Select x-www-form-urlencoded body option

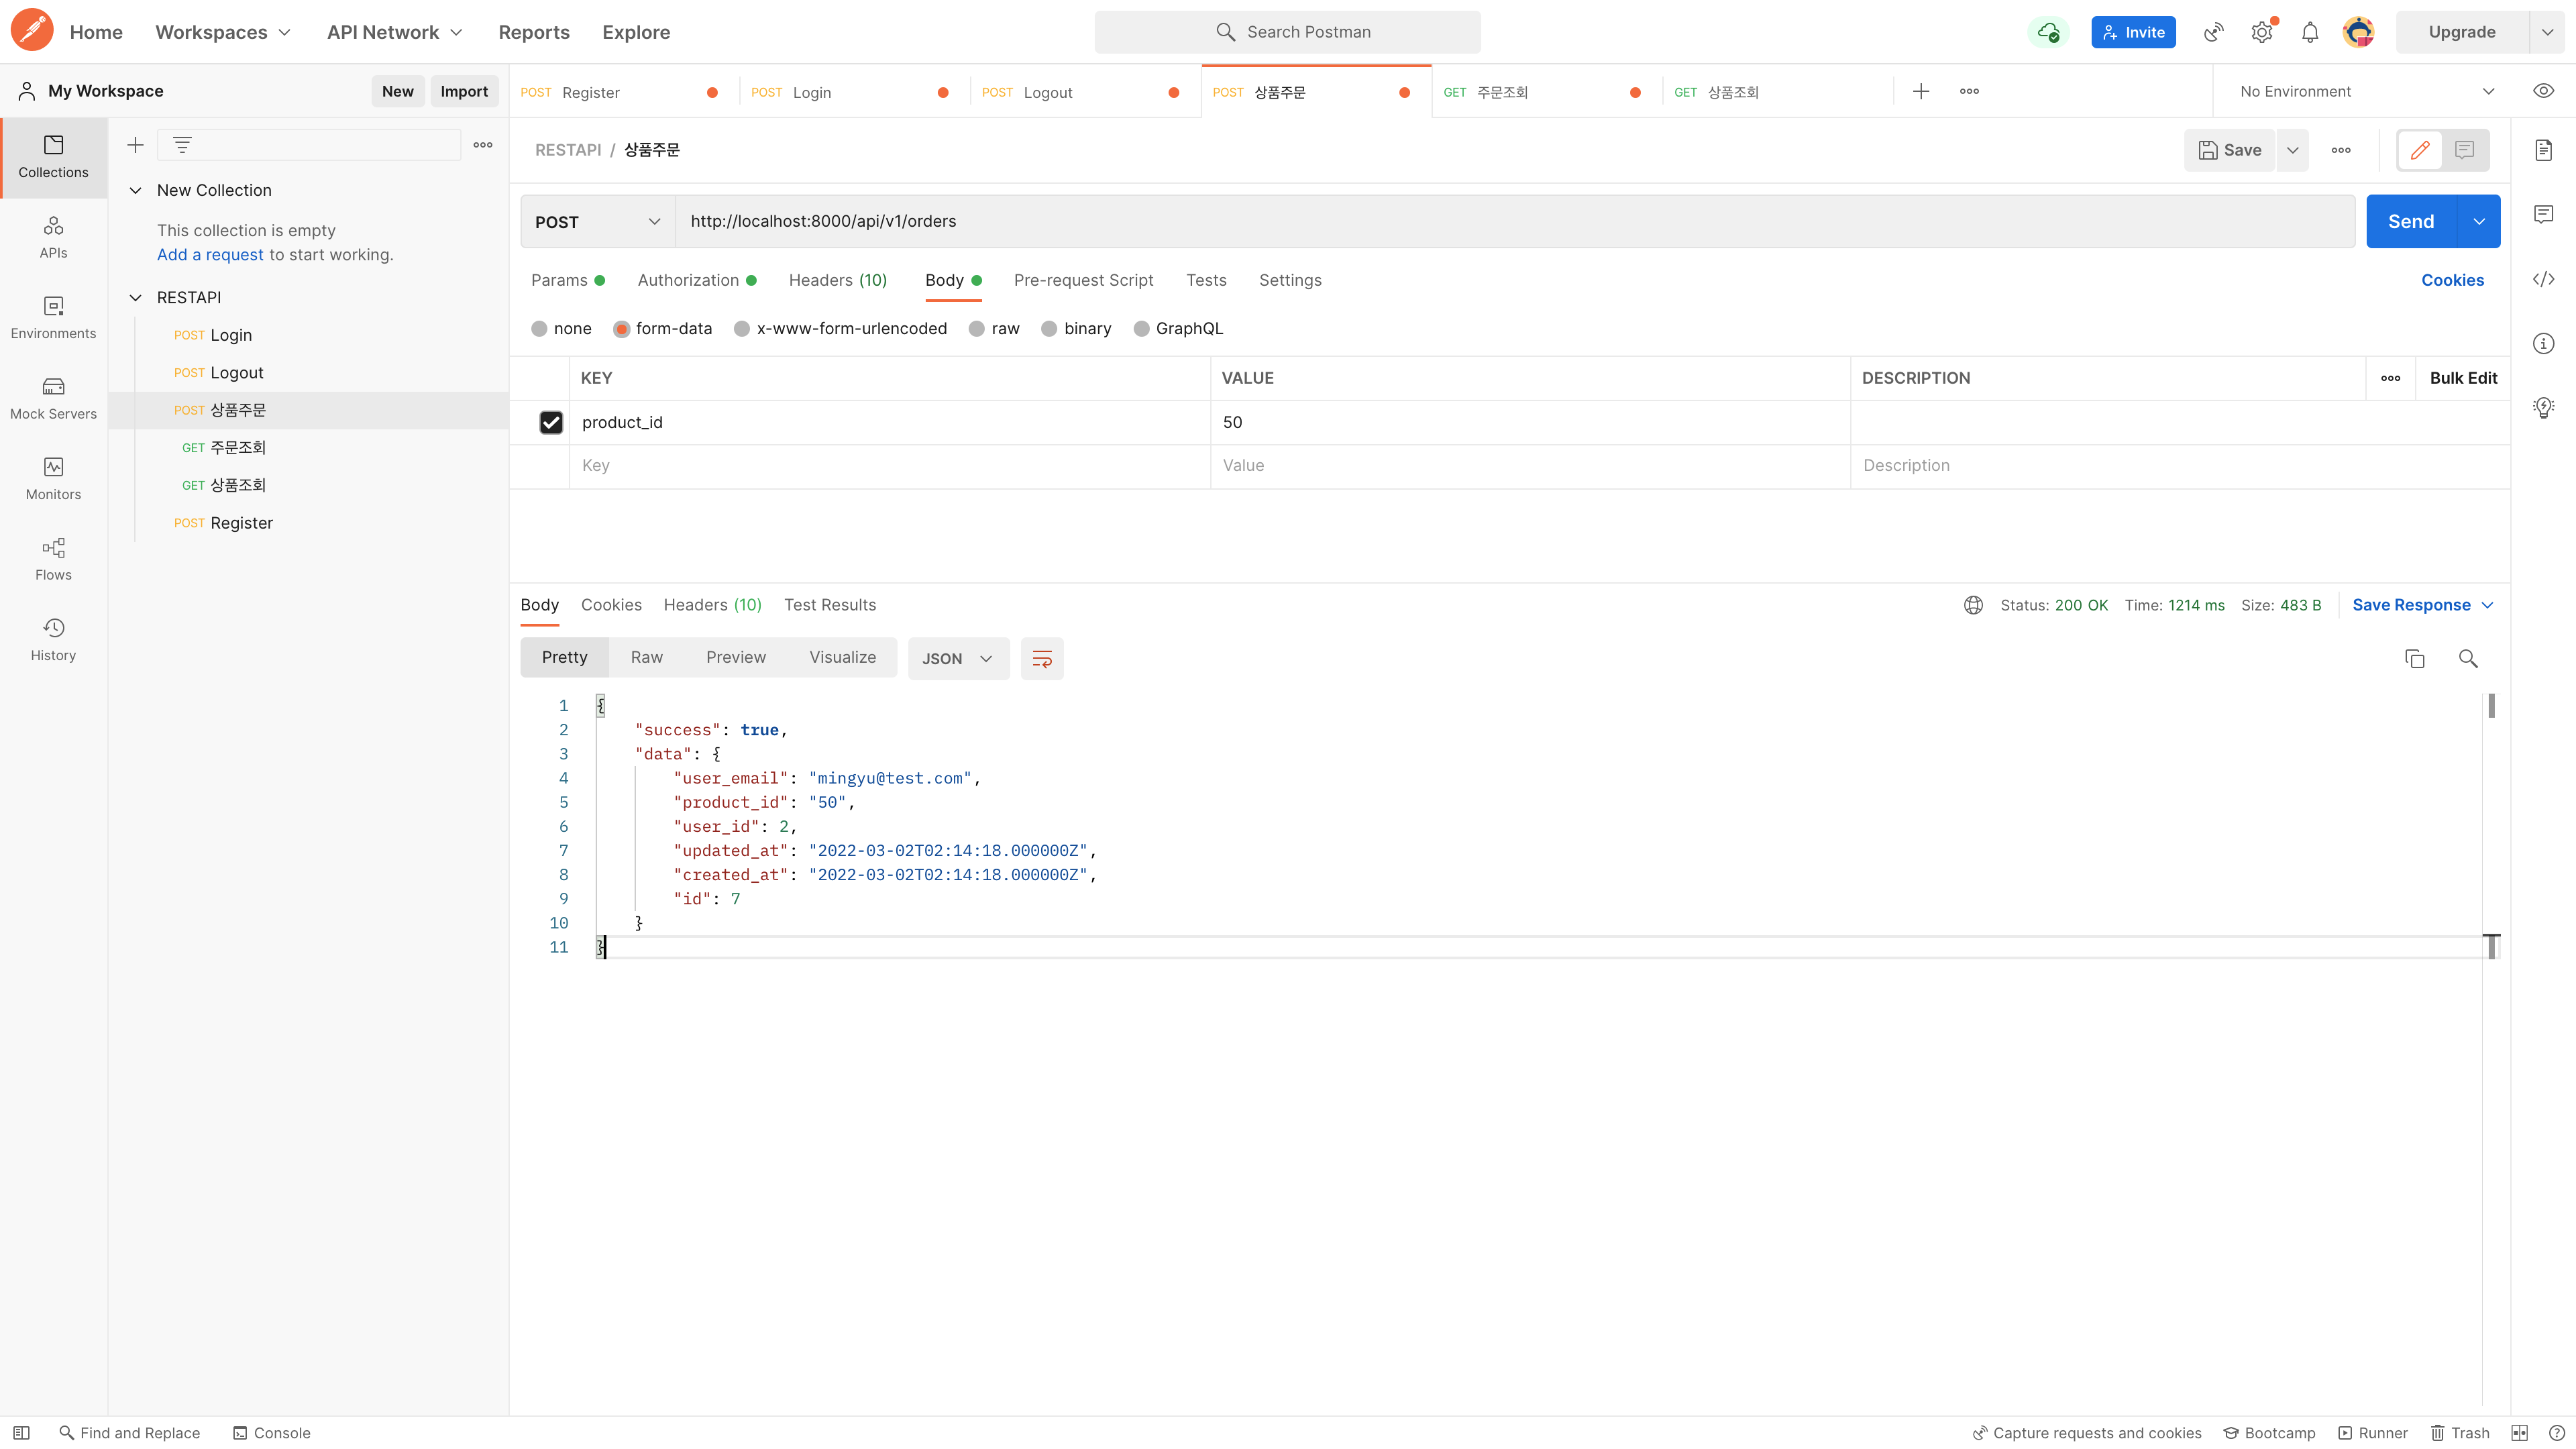(742, 328)
